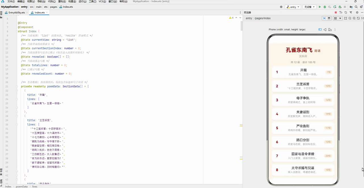Viewport: 364px width, 188px height.
Task: Click MyApplication in the breadcrumb path
Action: click(x=10, y=7)
